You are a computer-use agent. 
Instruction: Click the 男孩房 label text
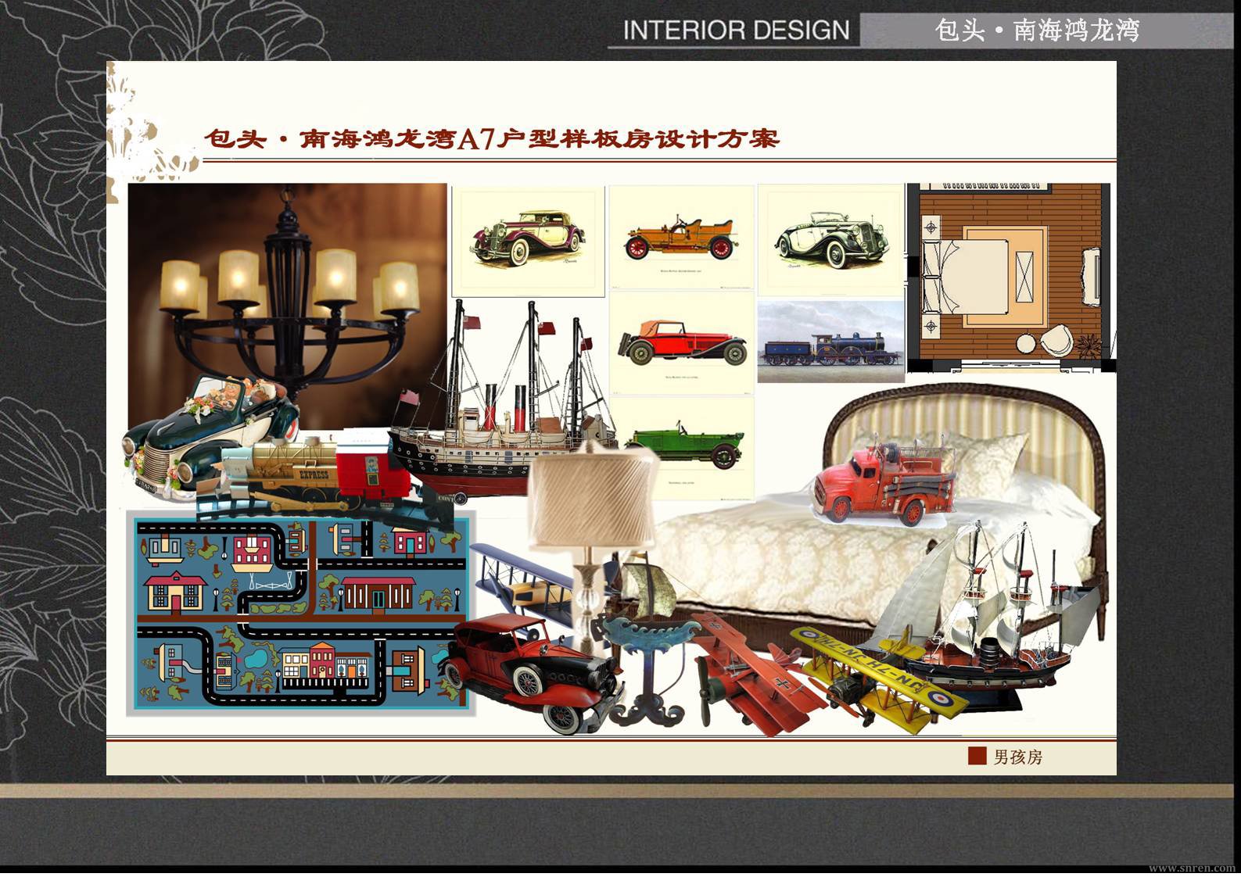(1017, 757)
